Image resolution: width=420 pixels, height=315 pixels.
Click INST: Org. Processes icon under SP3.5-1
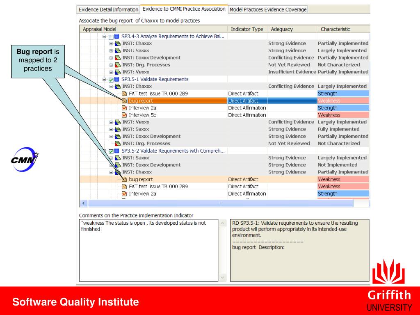(x=118, y=144)
